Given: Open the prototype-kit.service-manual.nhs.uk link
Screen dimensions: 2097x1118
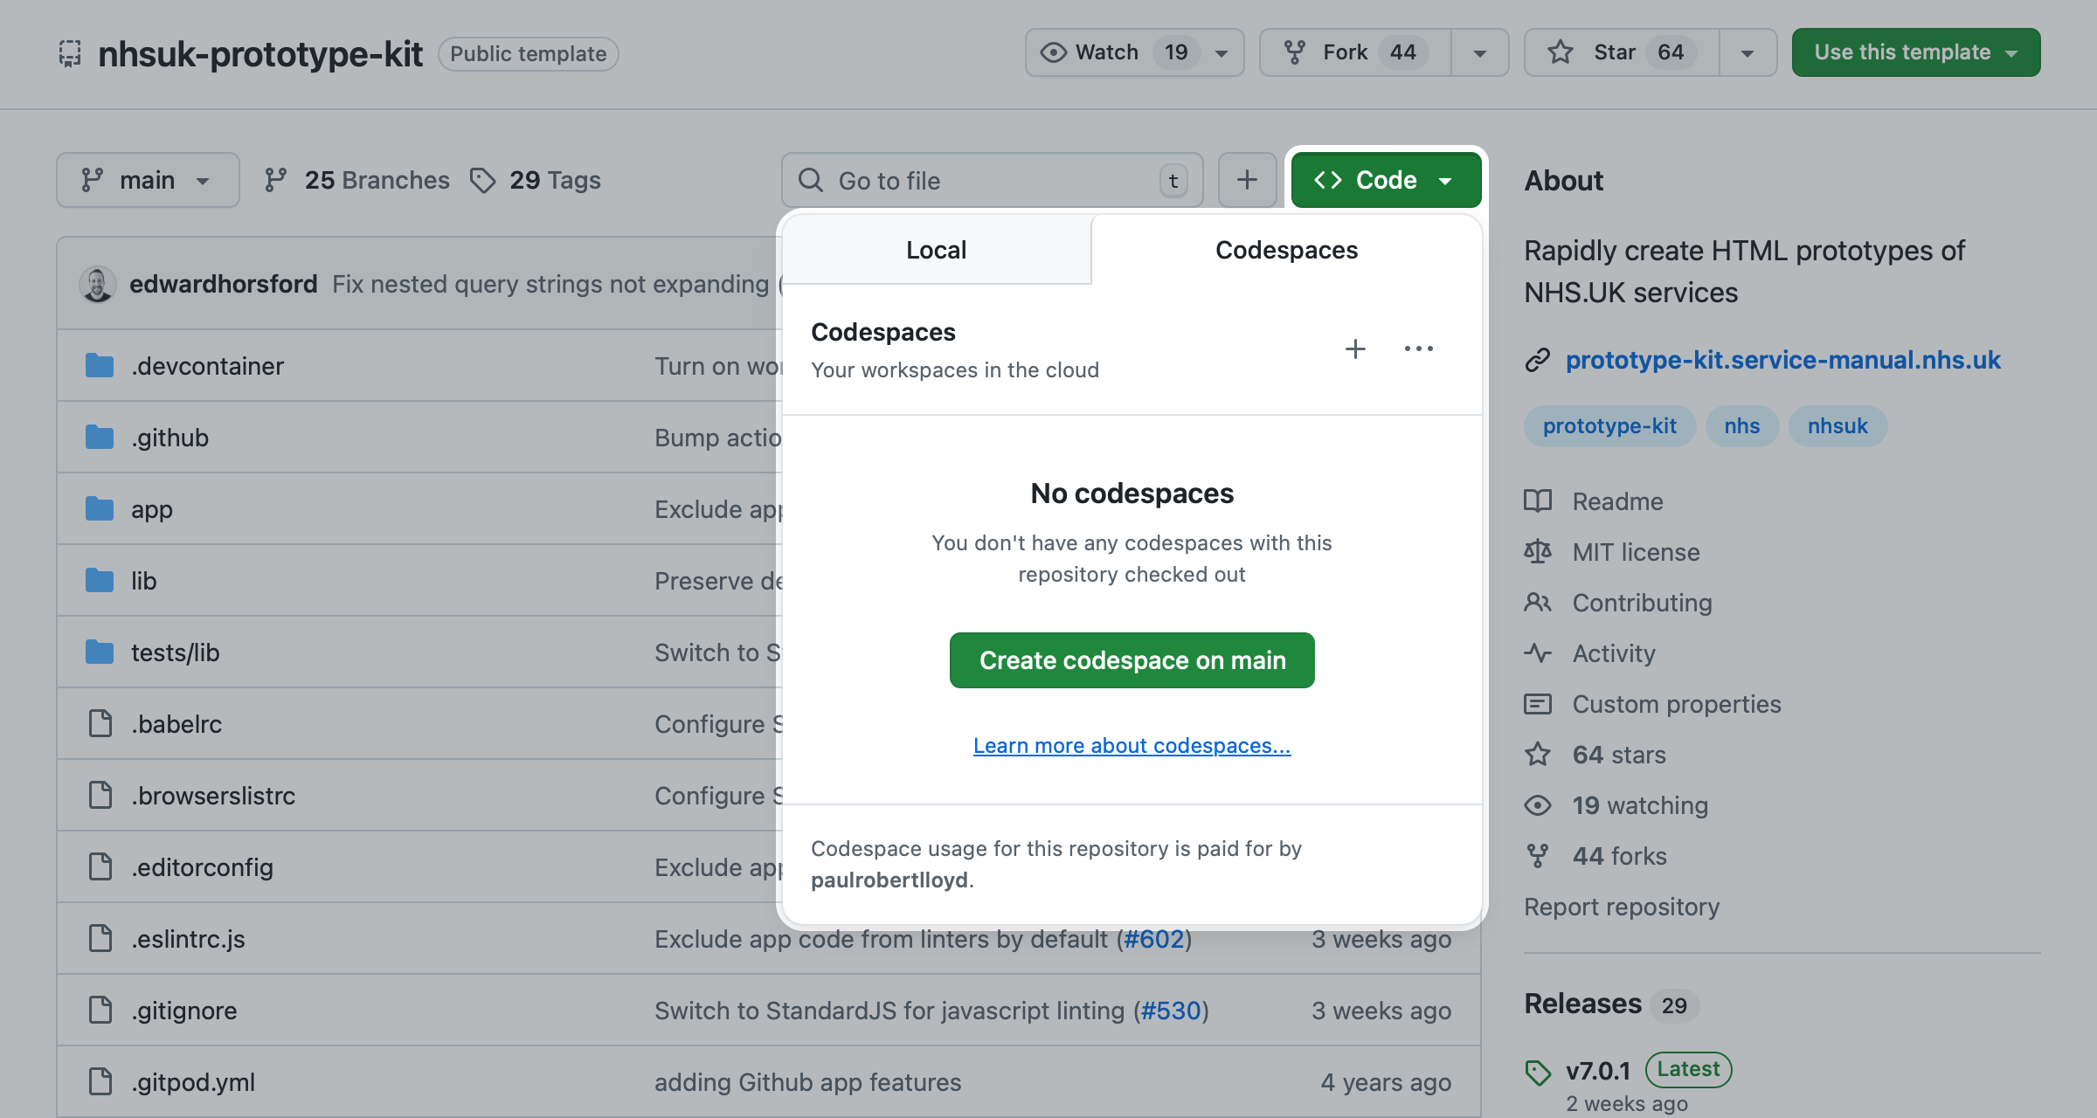Looking at the screenshot, I should 1783,359.
